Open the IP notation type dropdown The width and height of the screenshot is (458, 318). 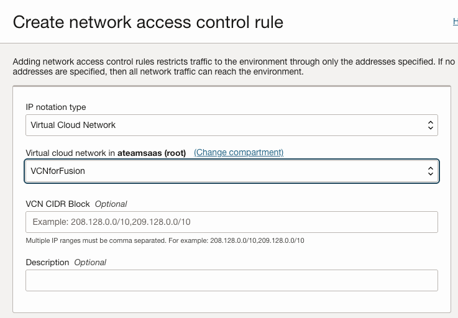pyautogui.click(x=231, y=125)
